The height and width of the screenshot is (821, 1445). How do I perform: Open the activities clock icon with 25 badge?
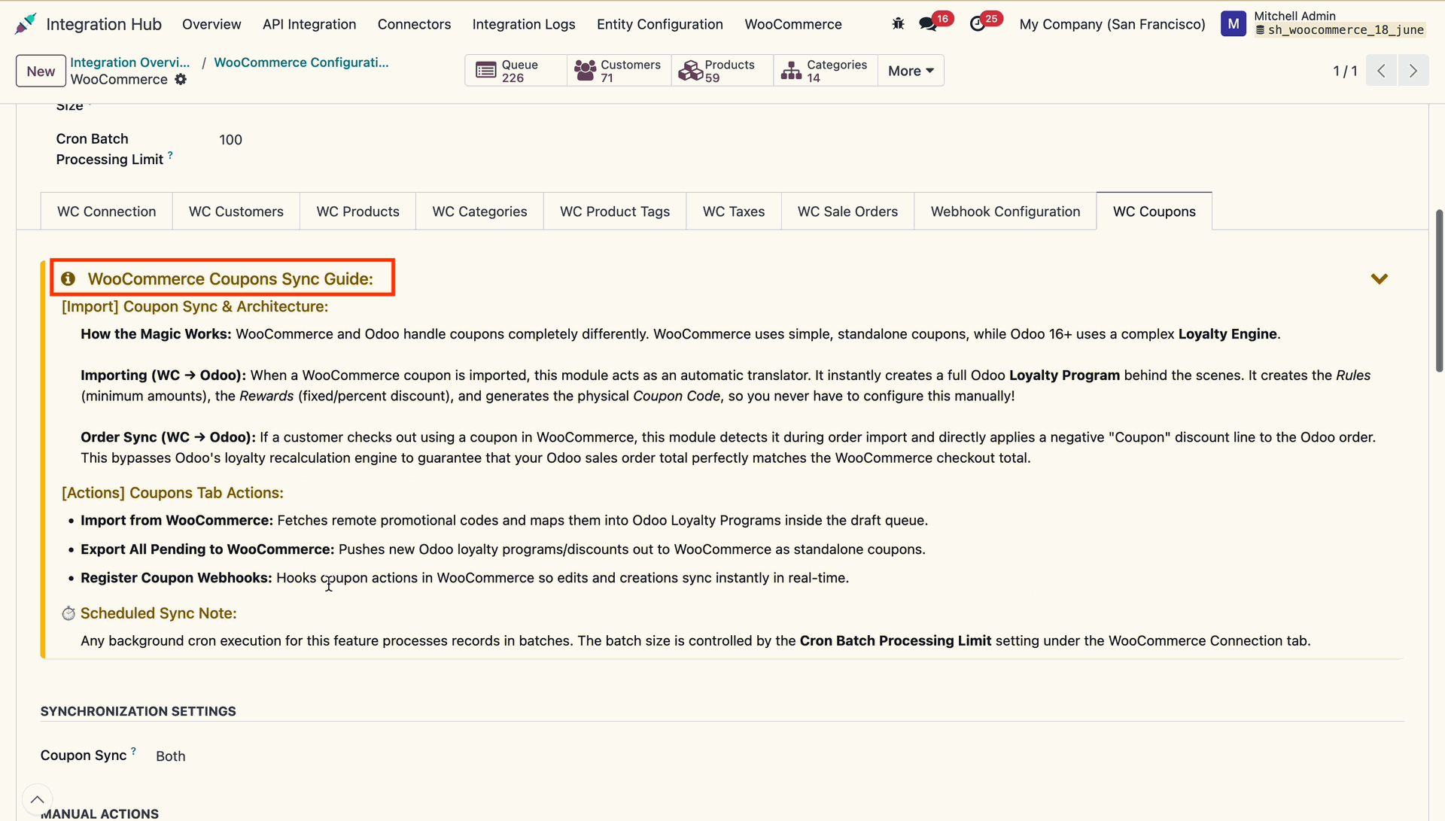(x=978, y=24)
